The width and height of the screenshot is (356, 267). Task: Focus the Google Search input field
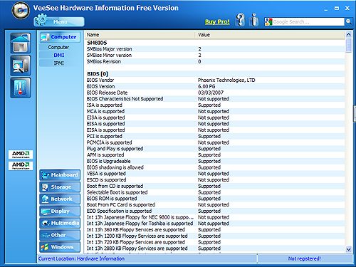click(x=308, y=22)
